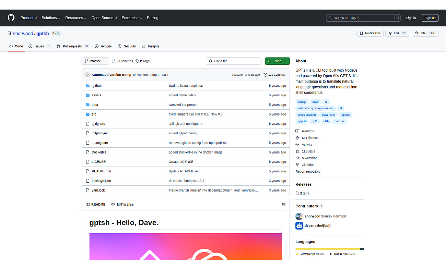Open the README outline list icon
This screenshot has height=270, width=446.
click(284, 205)
